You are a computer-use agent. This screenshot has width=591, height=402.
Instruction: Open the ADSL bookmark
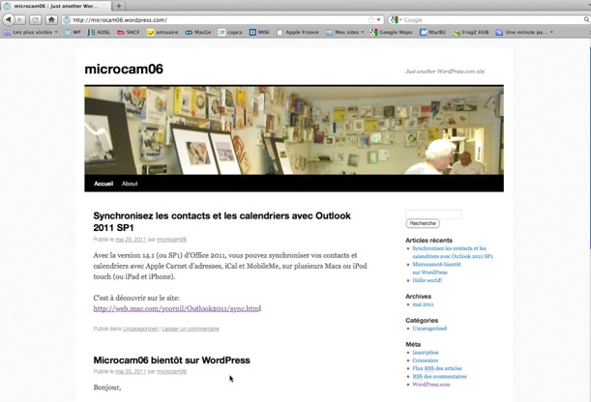(99, 32)
